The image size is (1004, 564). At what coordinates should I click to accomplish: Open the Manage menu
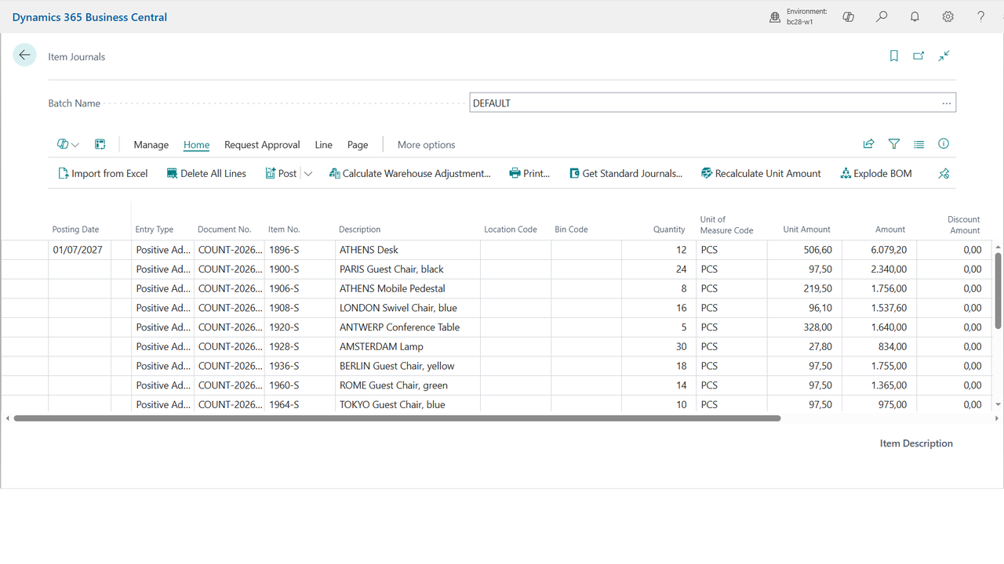pyautogui.click(x=151, y=145)
